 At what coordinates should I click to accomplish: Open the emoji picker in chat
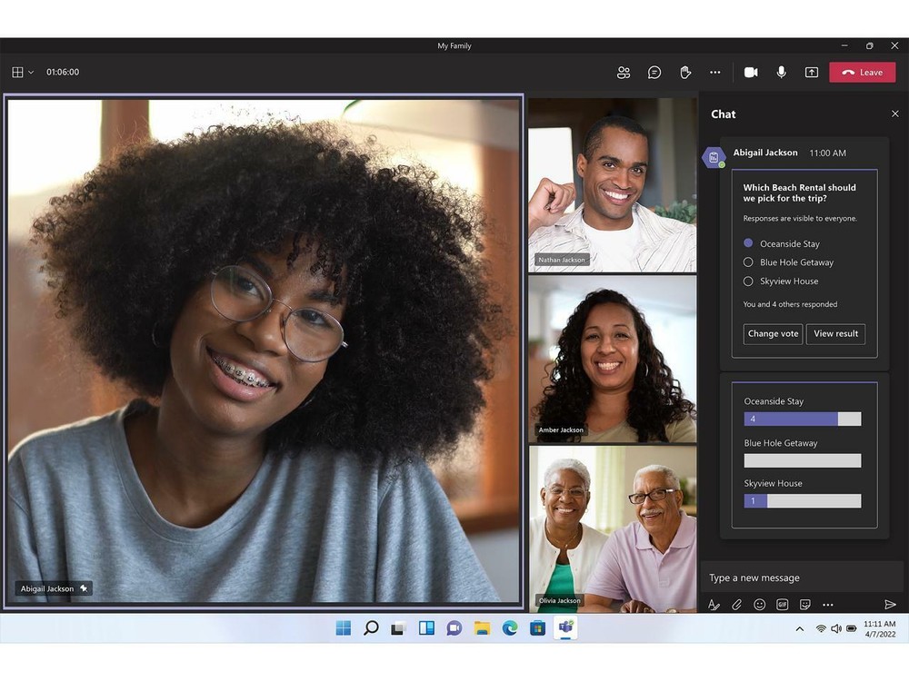(x=760, y=605)
